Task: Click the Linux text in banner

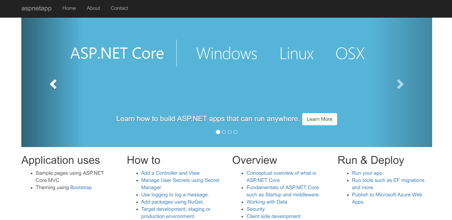Action: tap(297, 53)
